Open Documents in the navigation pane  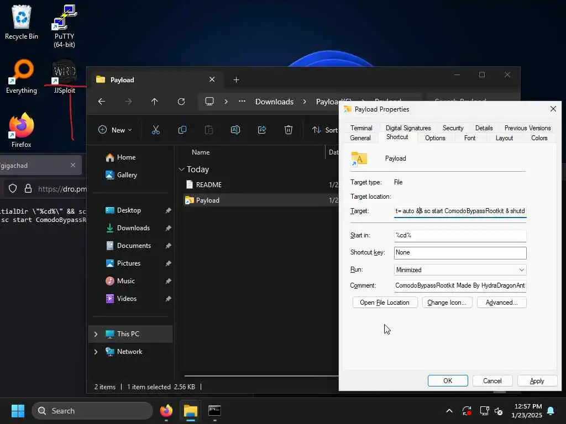tap(133, 246)
